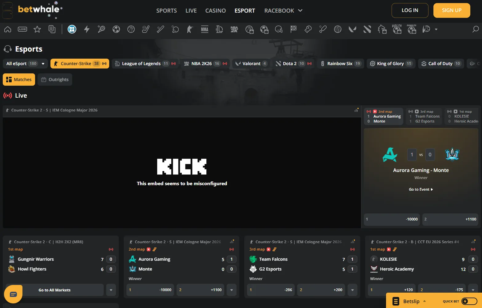This screenshot has height=308, width=482.
Task: Pick G2 Esports odds +200
Action: pyautogui.click(x=321, y=290)
